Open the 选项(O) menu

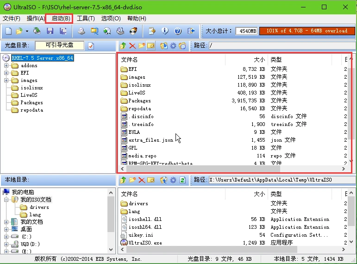(111, 19)
